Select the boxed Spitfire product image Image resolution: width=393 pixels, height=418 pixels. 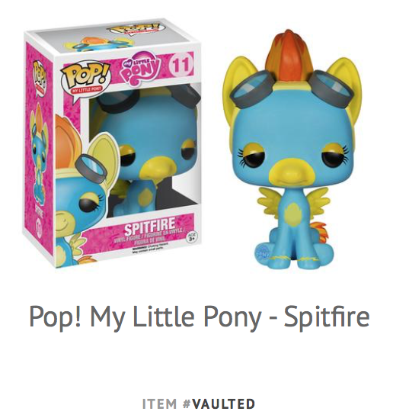coord(112,144)
